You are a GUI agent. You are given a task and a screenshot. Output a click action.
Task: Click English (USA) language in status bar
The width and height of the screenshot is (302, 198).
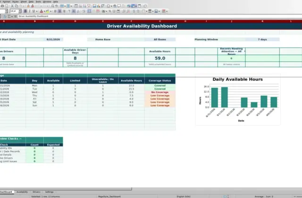click(x=184, y=197)
